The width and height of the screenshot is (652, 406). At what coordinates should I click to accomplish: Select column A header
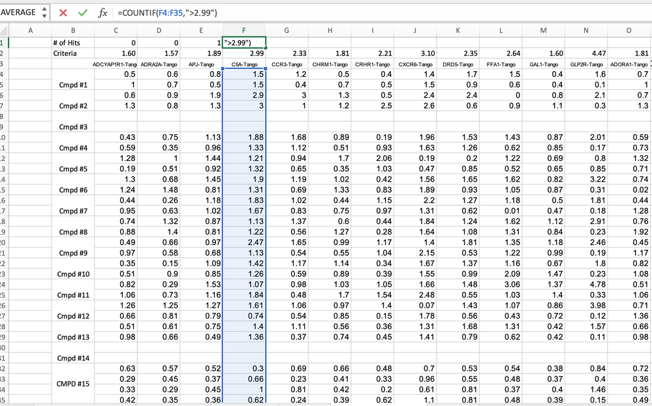[x=30, y=30]
